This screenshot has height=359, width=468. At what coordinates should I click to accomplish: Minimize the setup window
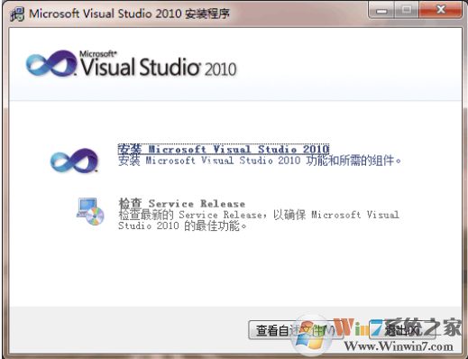[x=381, y=11]
